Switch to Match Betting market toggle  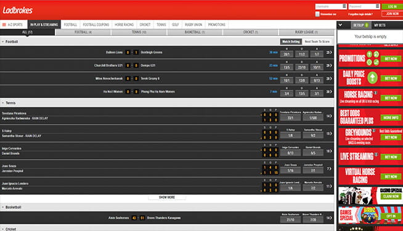[291, 42]
